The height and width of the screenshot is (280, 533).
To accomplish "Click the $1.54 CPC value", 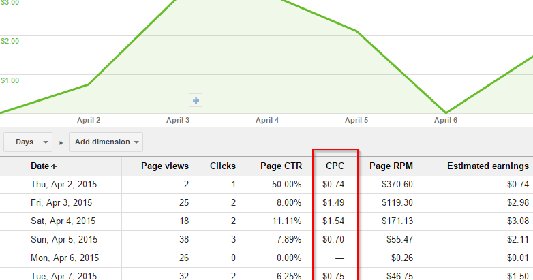I will tap(335, 221).
